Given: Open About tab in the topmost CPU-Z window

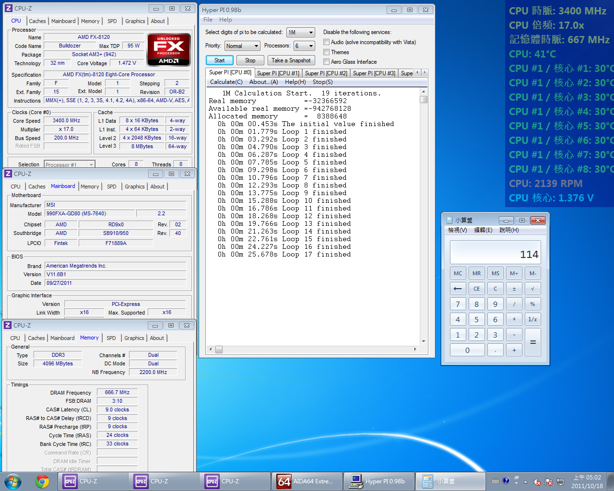Looking at the screenshot, I should tap(158, 21).
